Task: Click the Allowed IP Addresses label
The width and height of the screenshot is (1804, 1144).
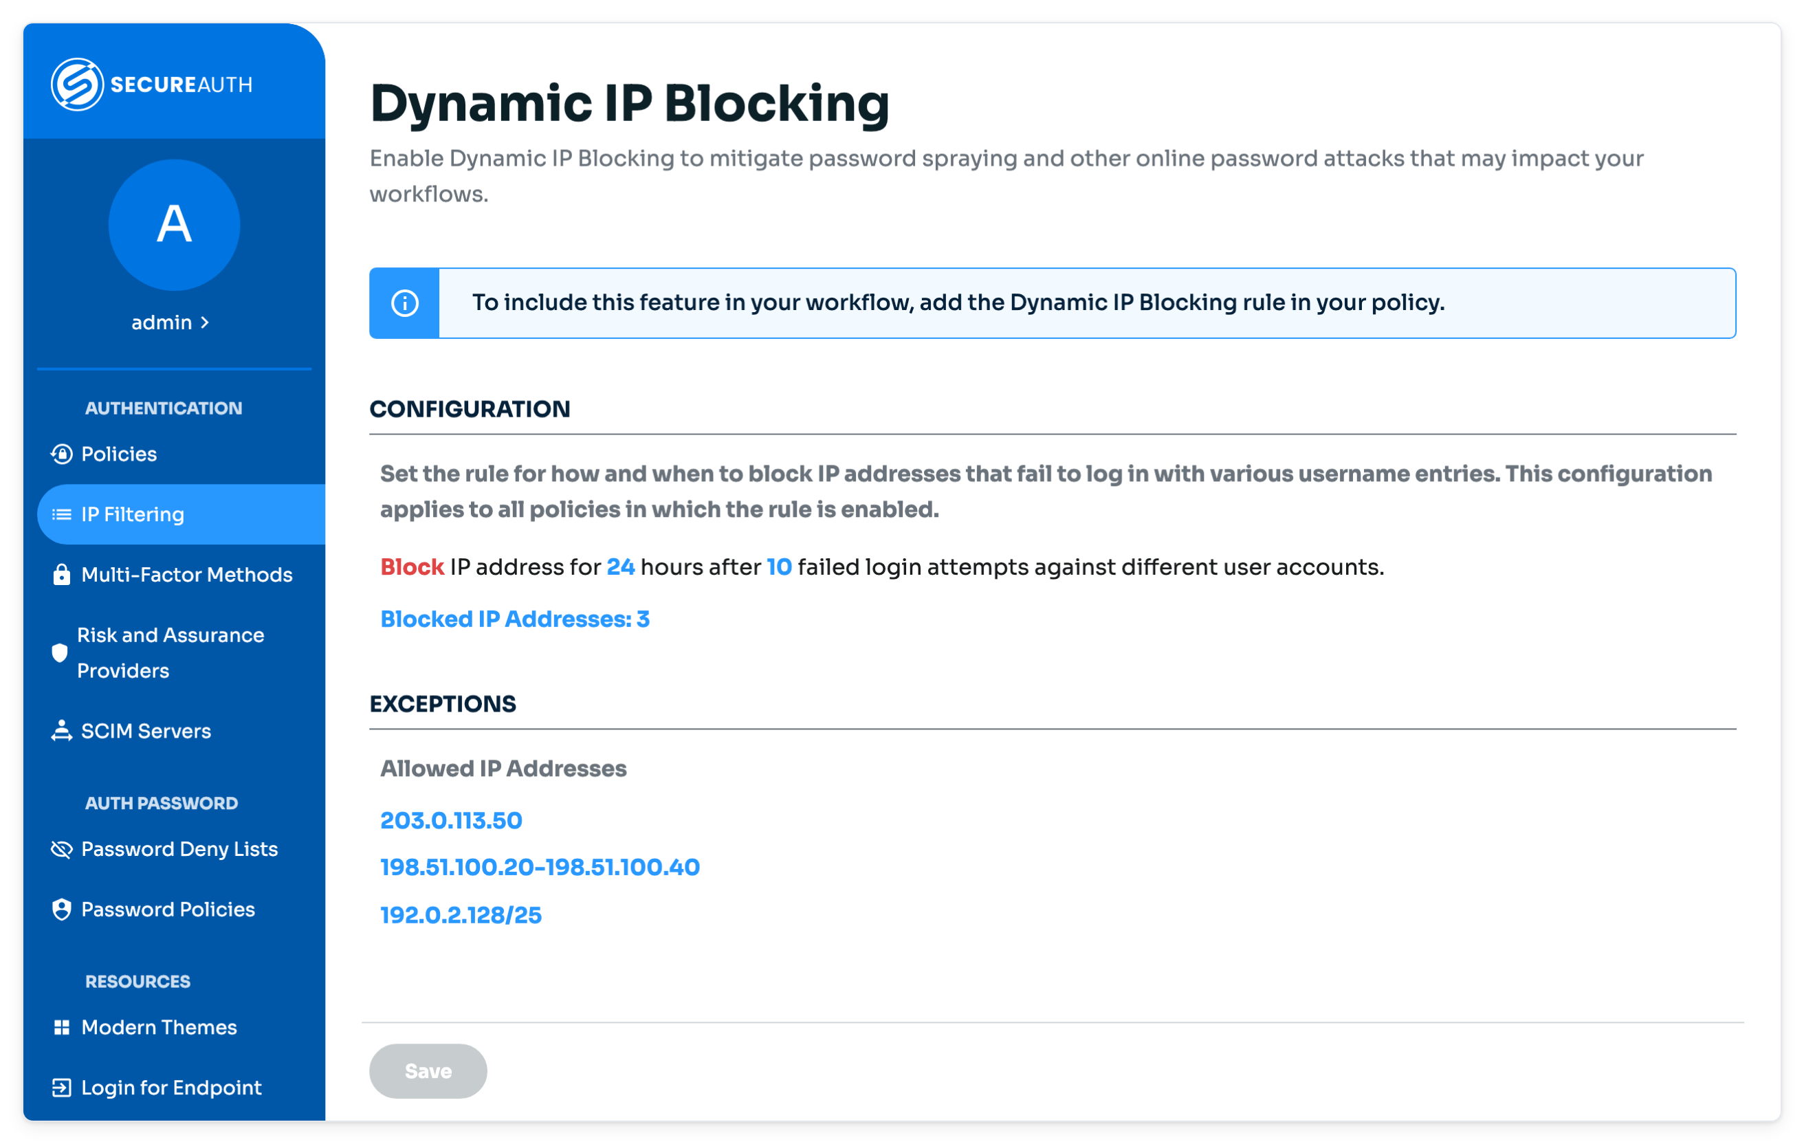Action: click(503, 769)
